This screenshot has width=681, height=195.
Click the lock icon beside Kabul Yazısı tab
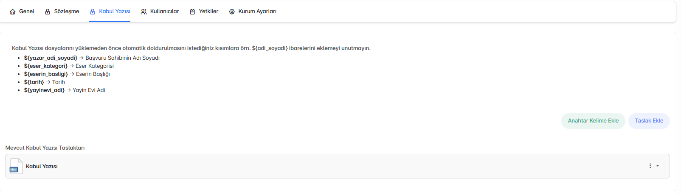click(93, 12)
